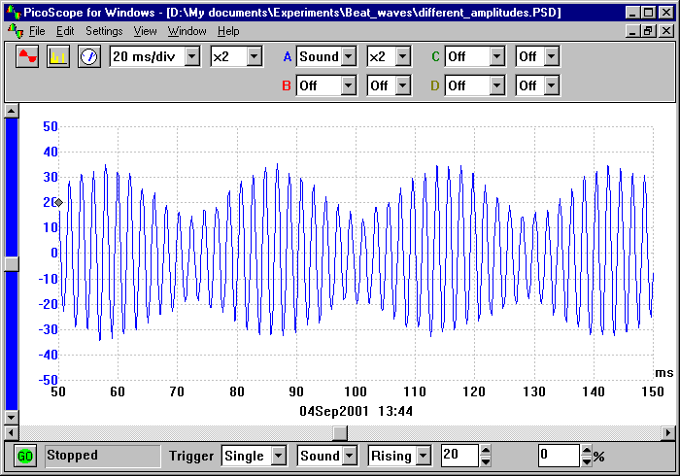Open the Settings menu
The image size is (680, 476).
pos(104,31)
